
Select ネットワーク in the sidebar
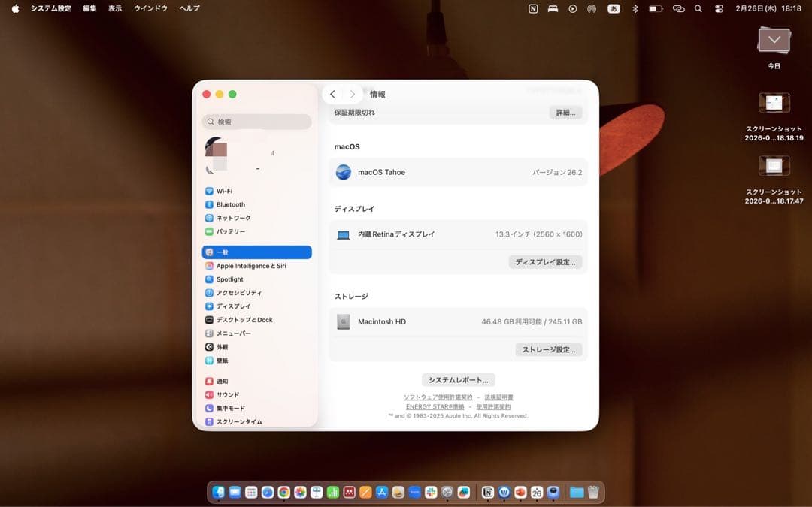tap(256, 218)
